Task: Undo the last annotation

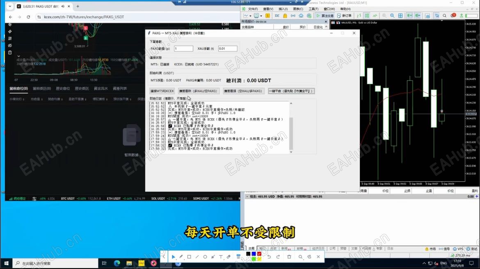Action: point(269,257)
